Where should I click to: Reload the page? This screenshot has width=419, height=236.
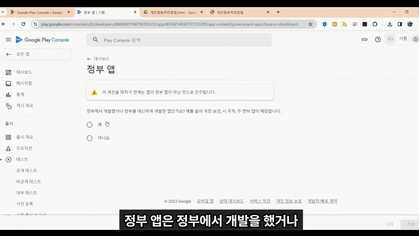(23, 24)
